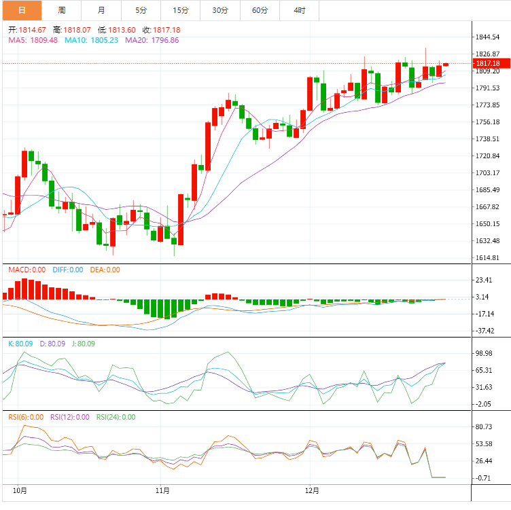511x510 pixels.
Task: Click the DIFF:0.00 indicator label
Action: click(68, 270)
